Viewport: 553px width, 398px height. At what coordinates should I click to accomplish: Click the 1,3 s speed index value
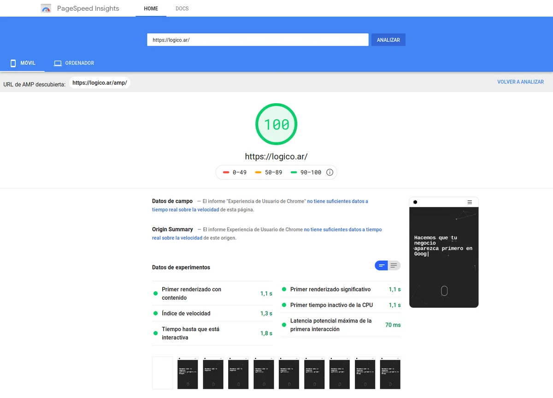266,313
